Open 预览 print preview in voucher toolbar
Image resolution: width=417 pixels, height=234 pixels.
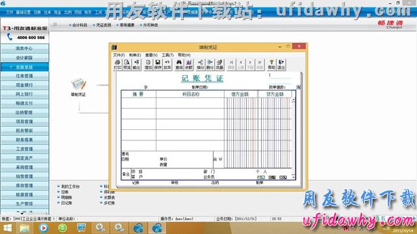[127, 64]
